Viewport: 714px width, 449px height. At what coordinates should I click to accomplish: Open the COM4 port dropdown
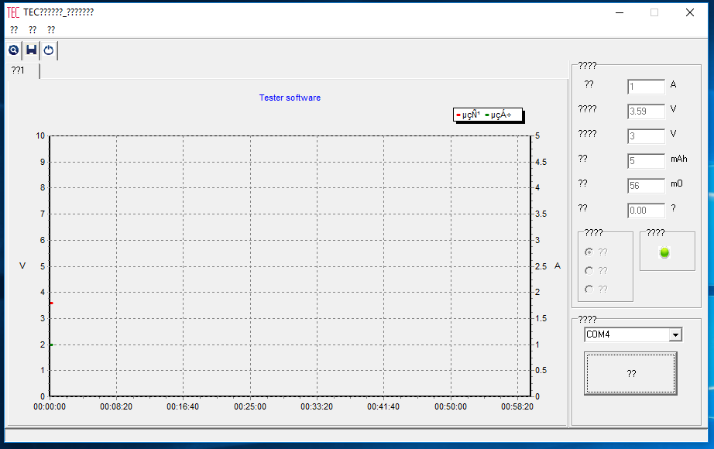tap(675, 335)
